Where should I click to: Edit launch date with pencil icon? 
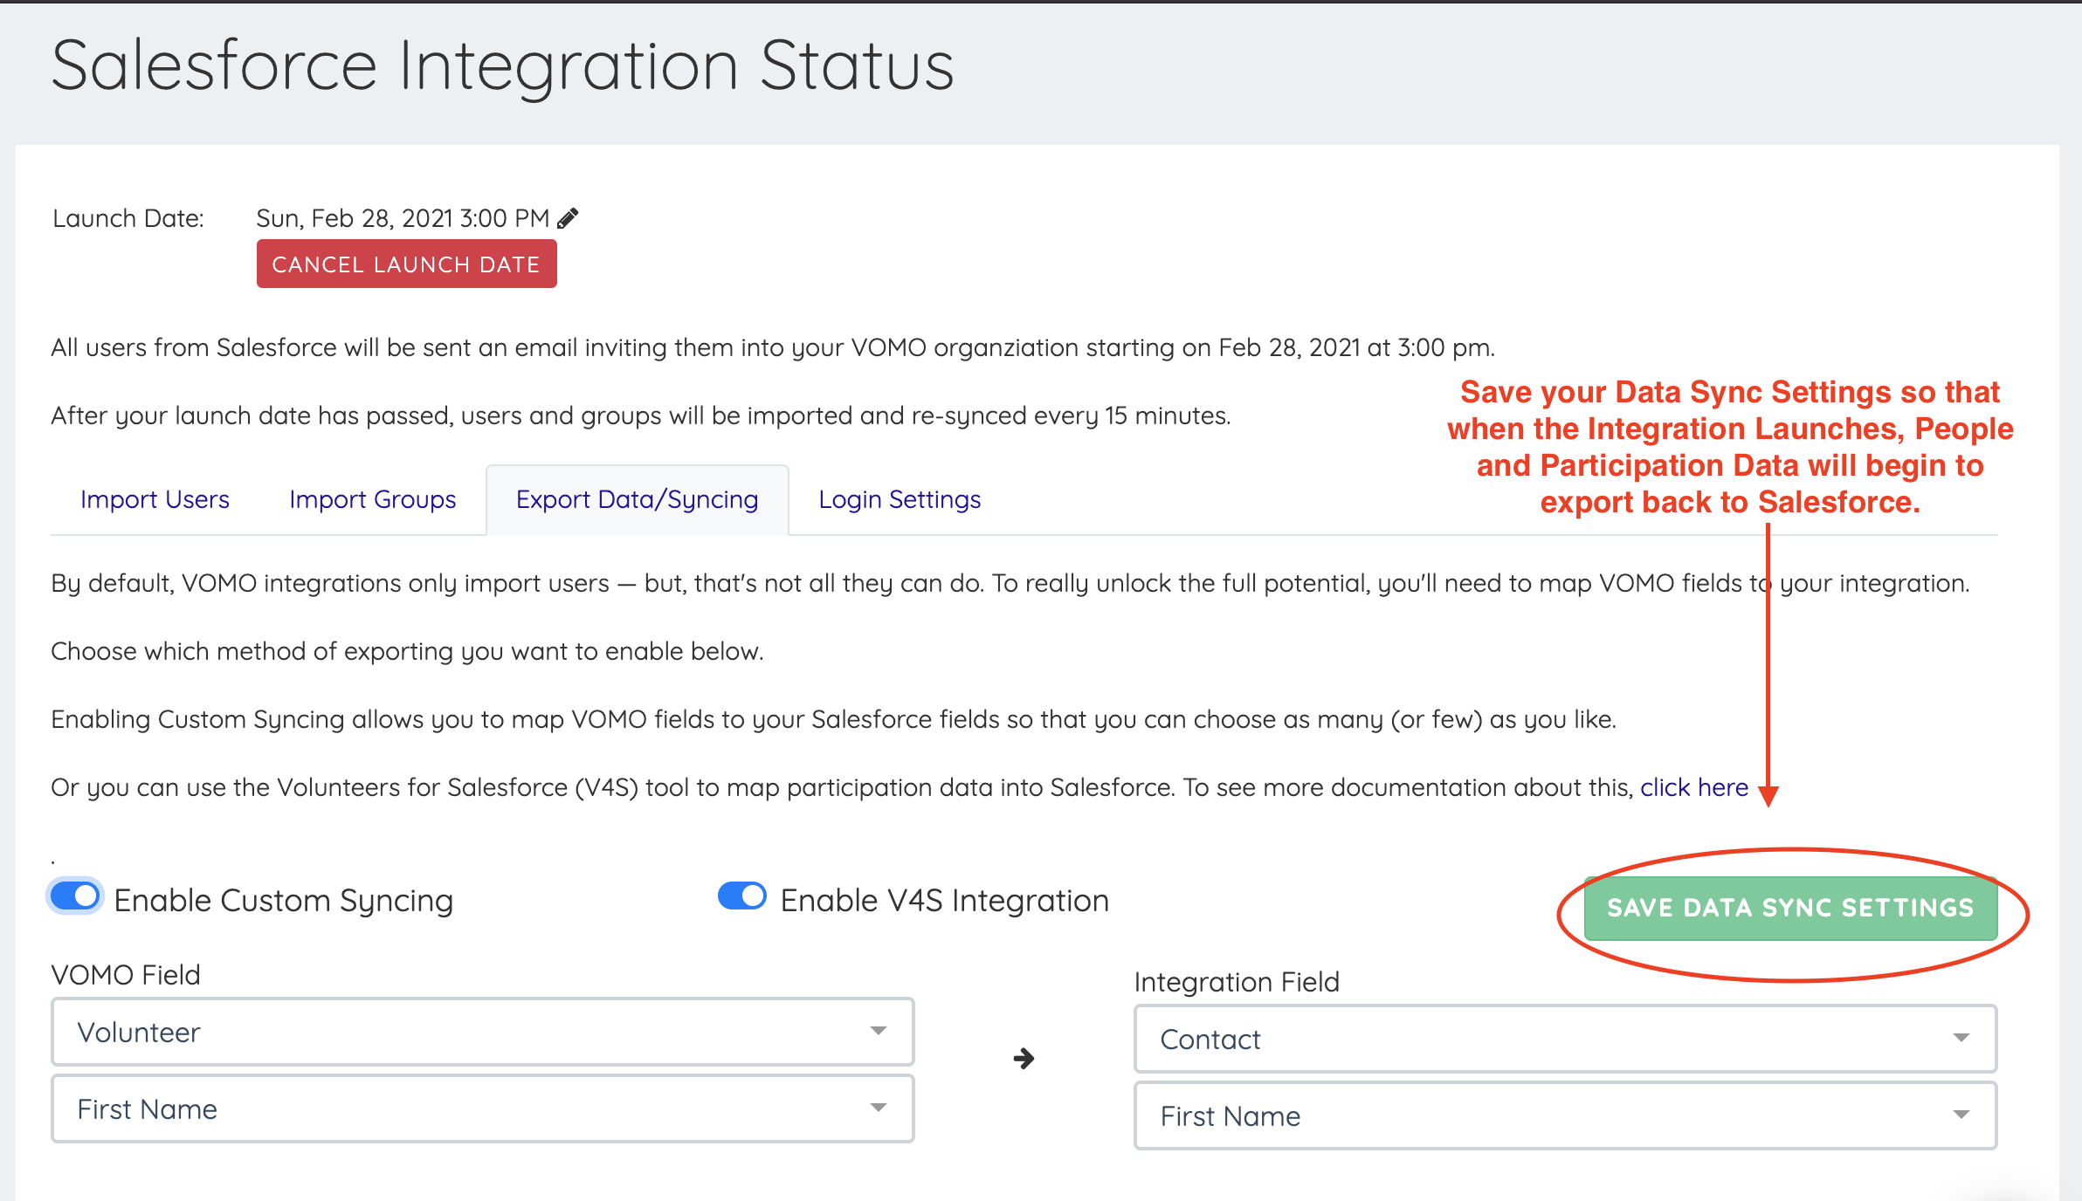[x=568, y=218]
